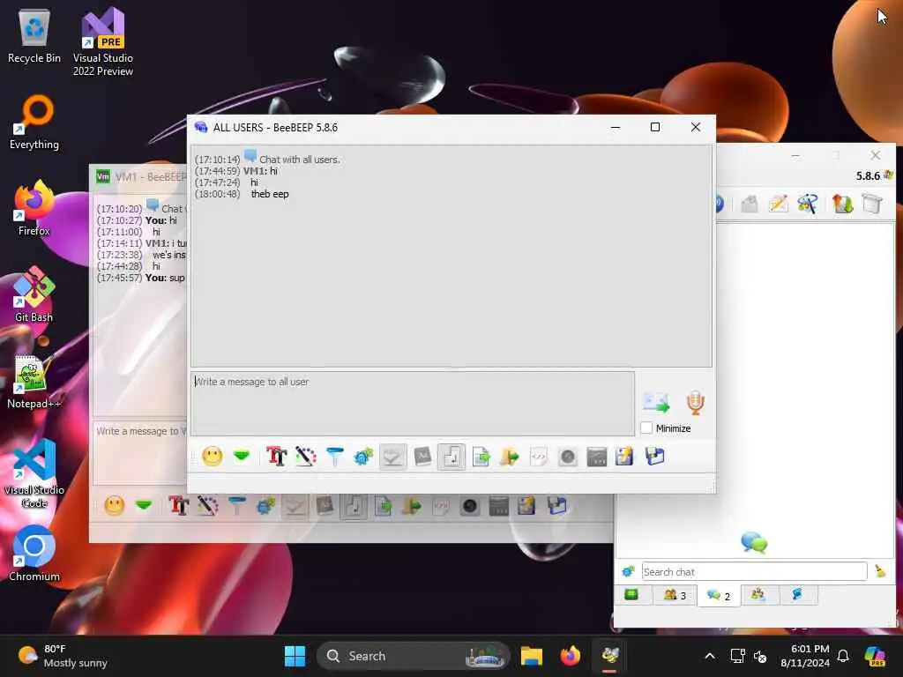
Task: Save VM1 chat with disk icon
Action: click(x=557, y=505)
